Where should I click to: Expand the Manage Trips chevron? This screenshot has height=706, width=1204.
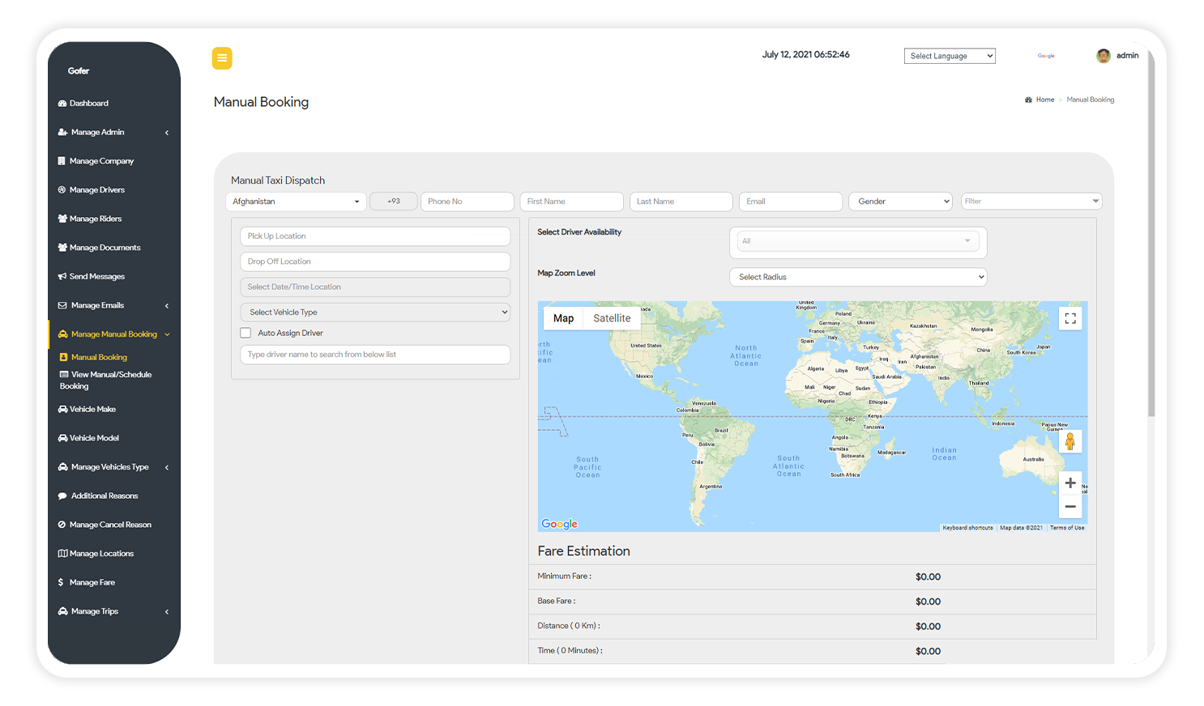(167, 612)
